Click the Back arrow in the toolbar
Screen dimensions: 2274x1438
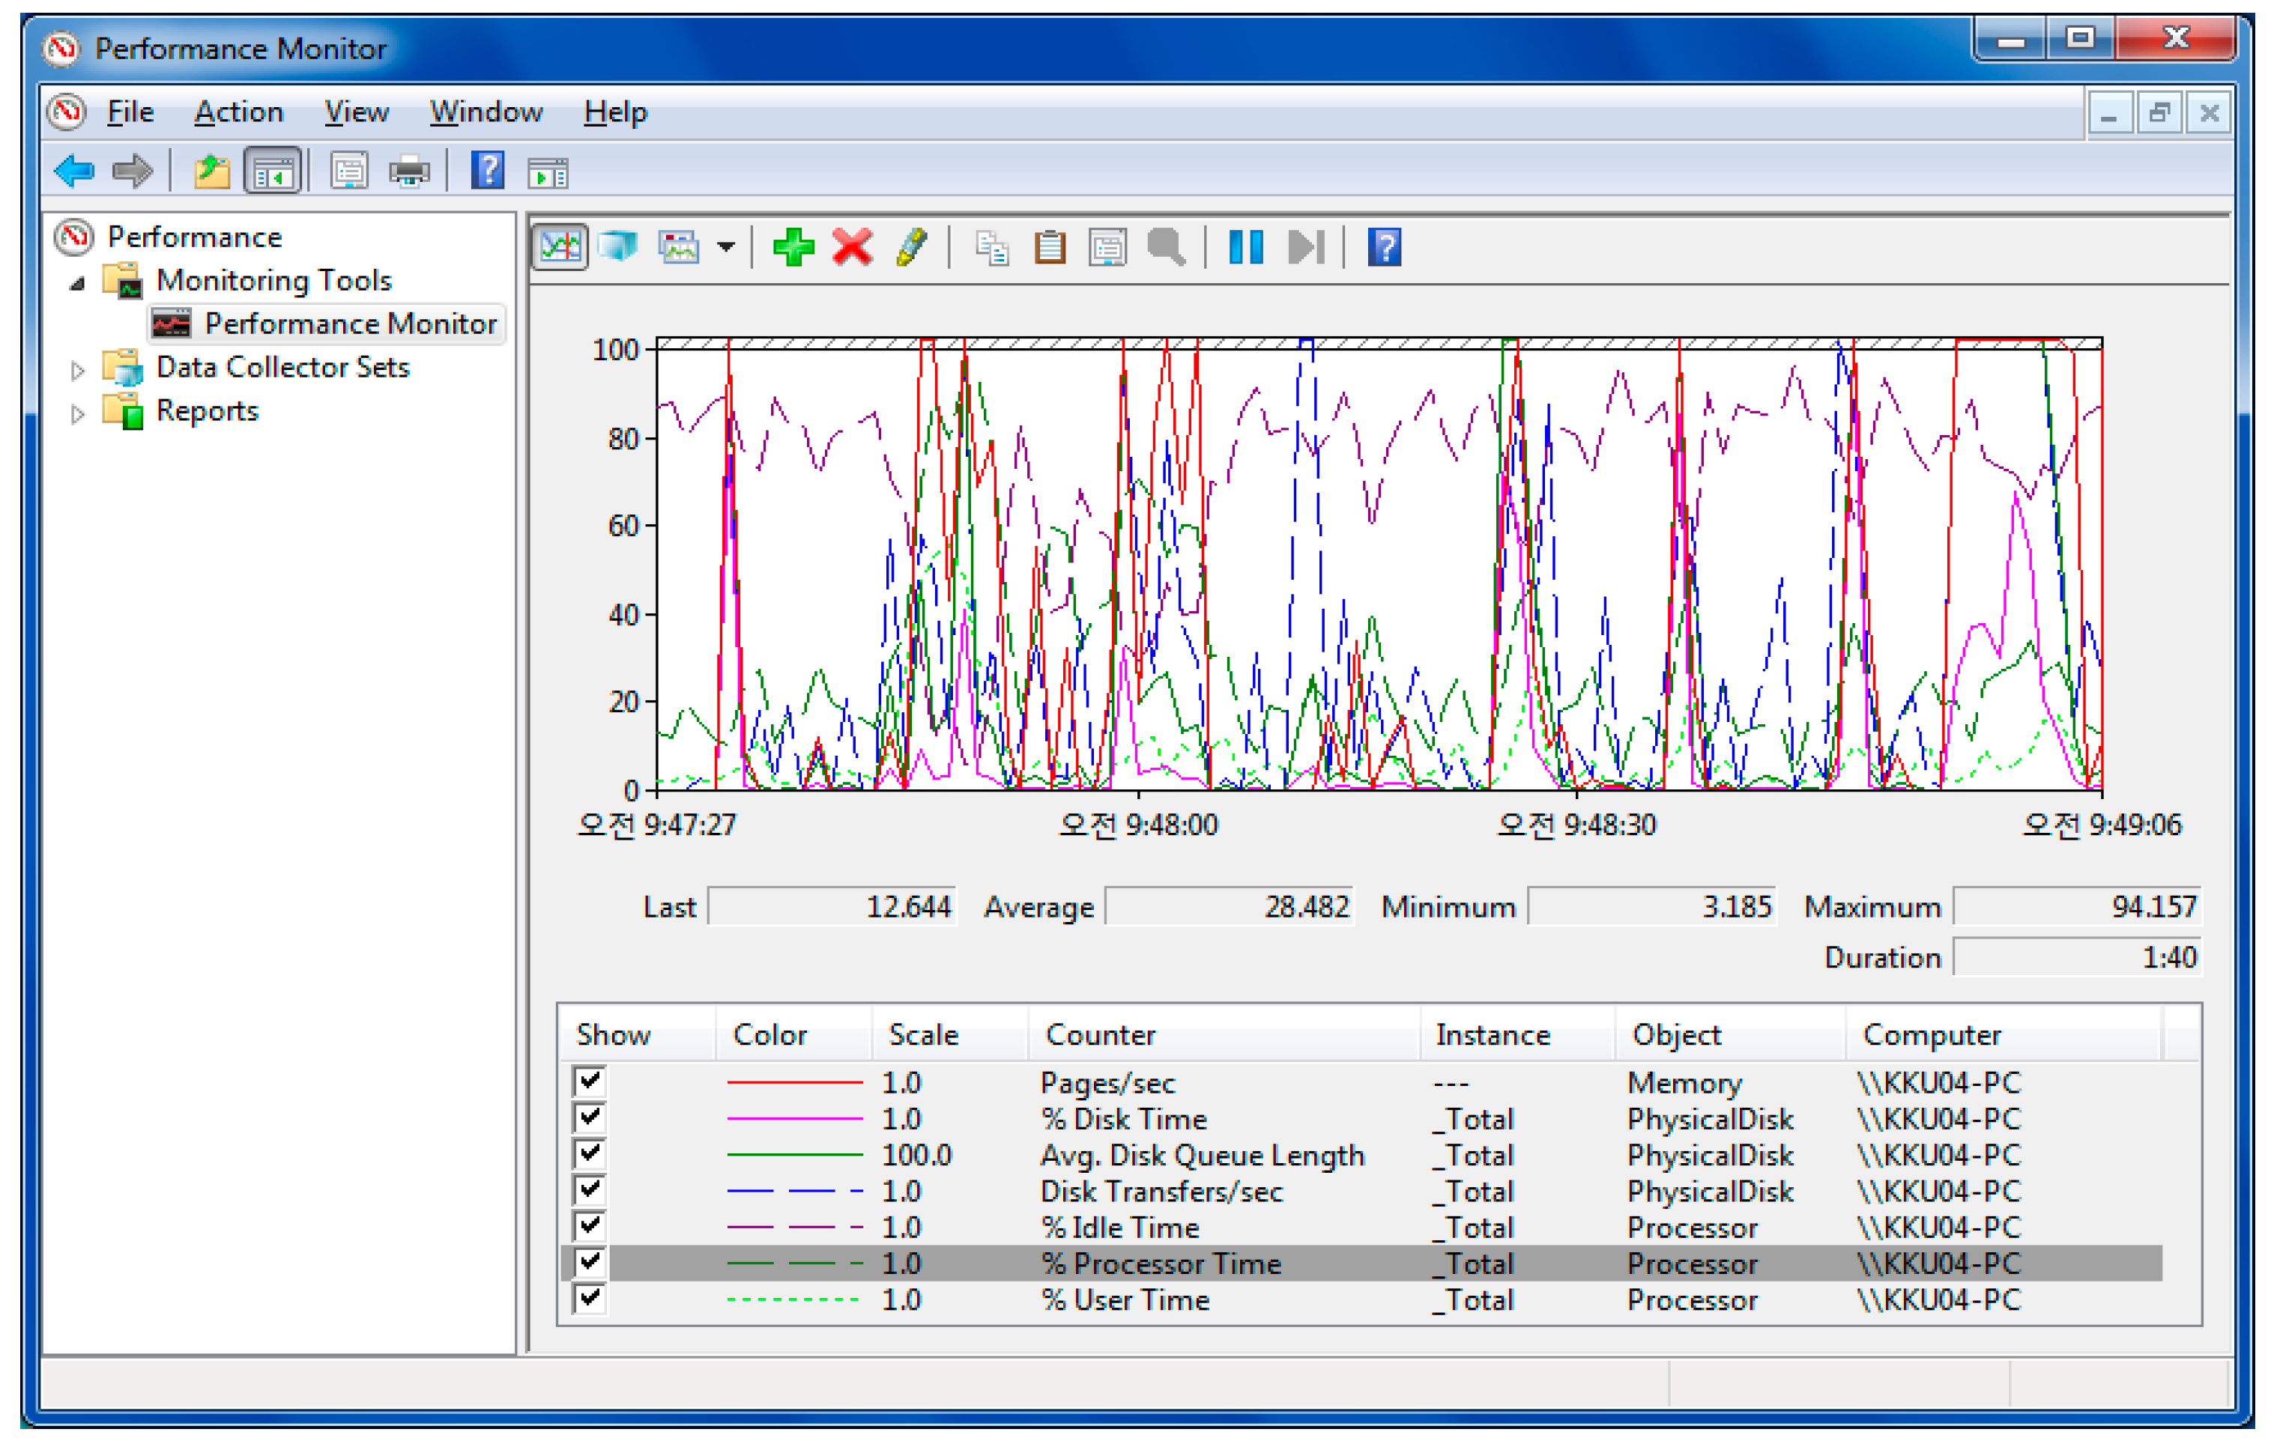(x=73, y=172)
